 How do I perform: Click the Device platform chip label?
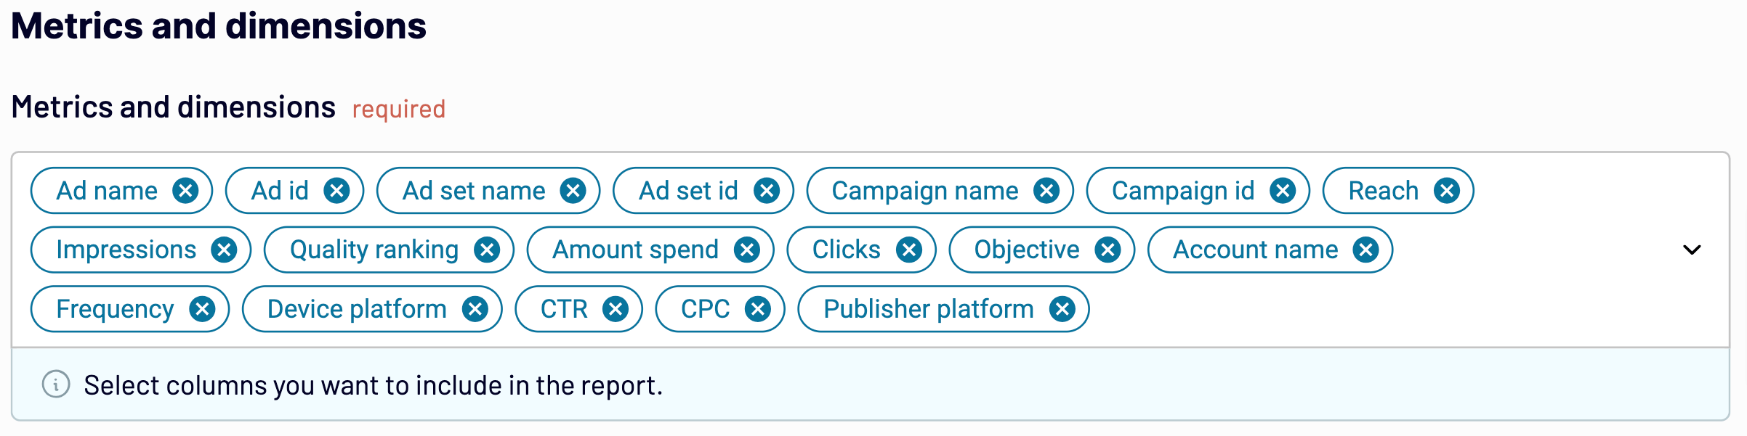[x=357, y=309]
